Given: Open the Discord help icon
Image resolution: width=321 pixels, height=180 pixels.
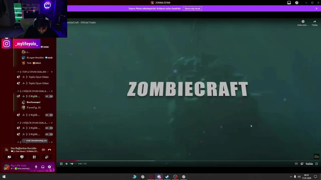Looking at the screenshot, I should coord(297,3).
